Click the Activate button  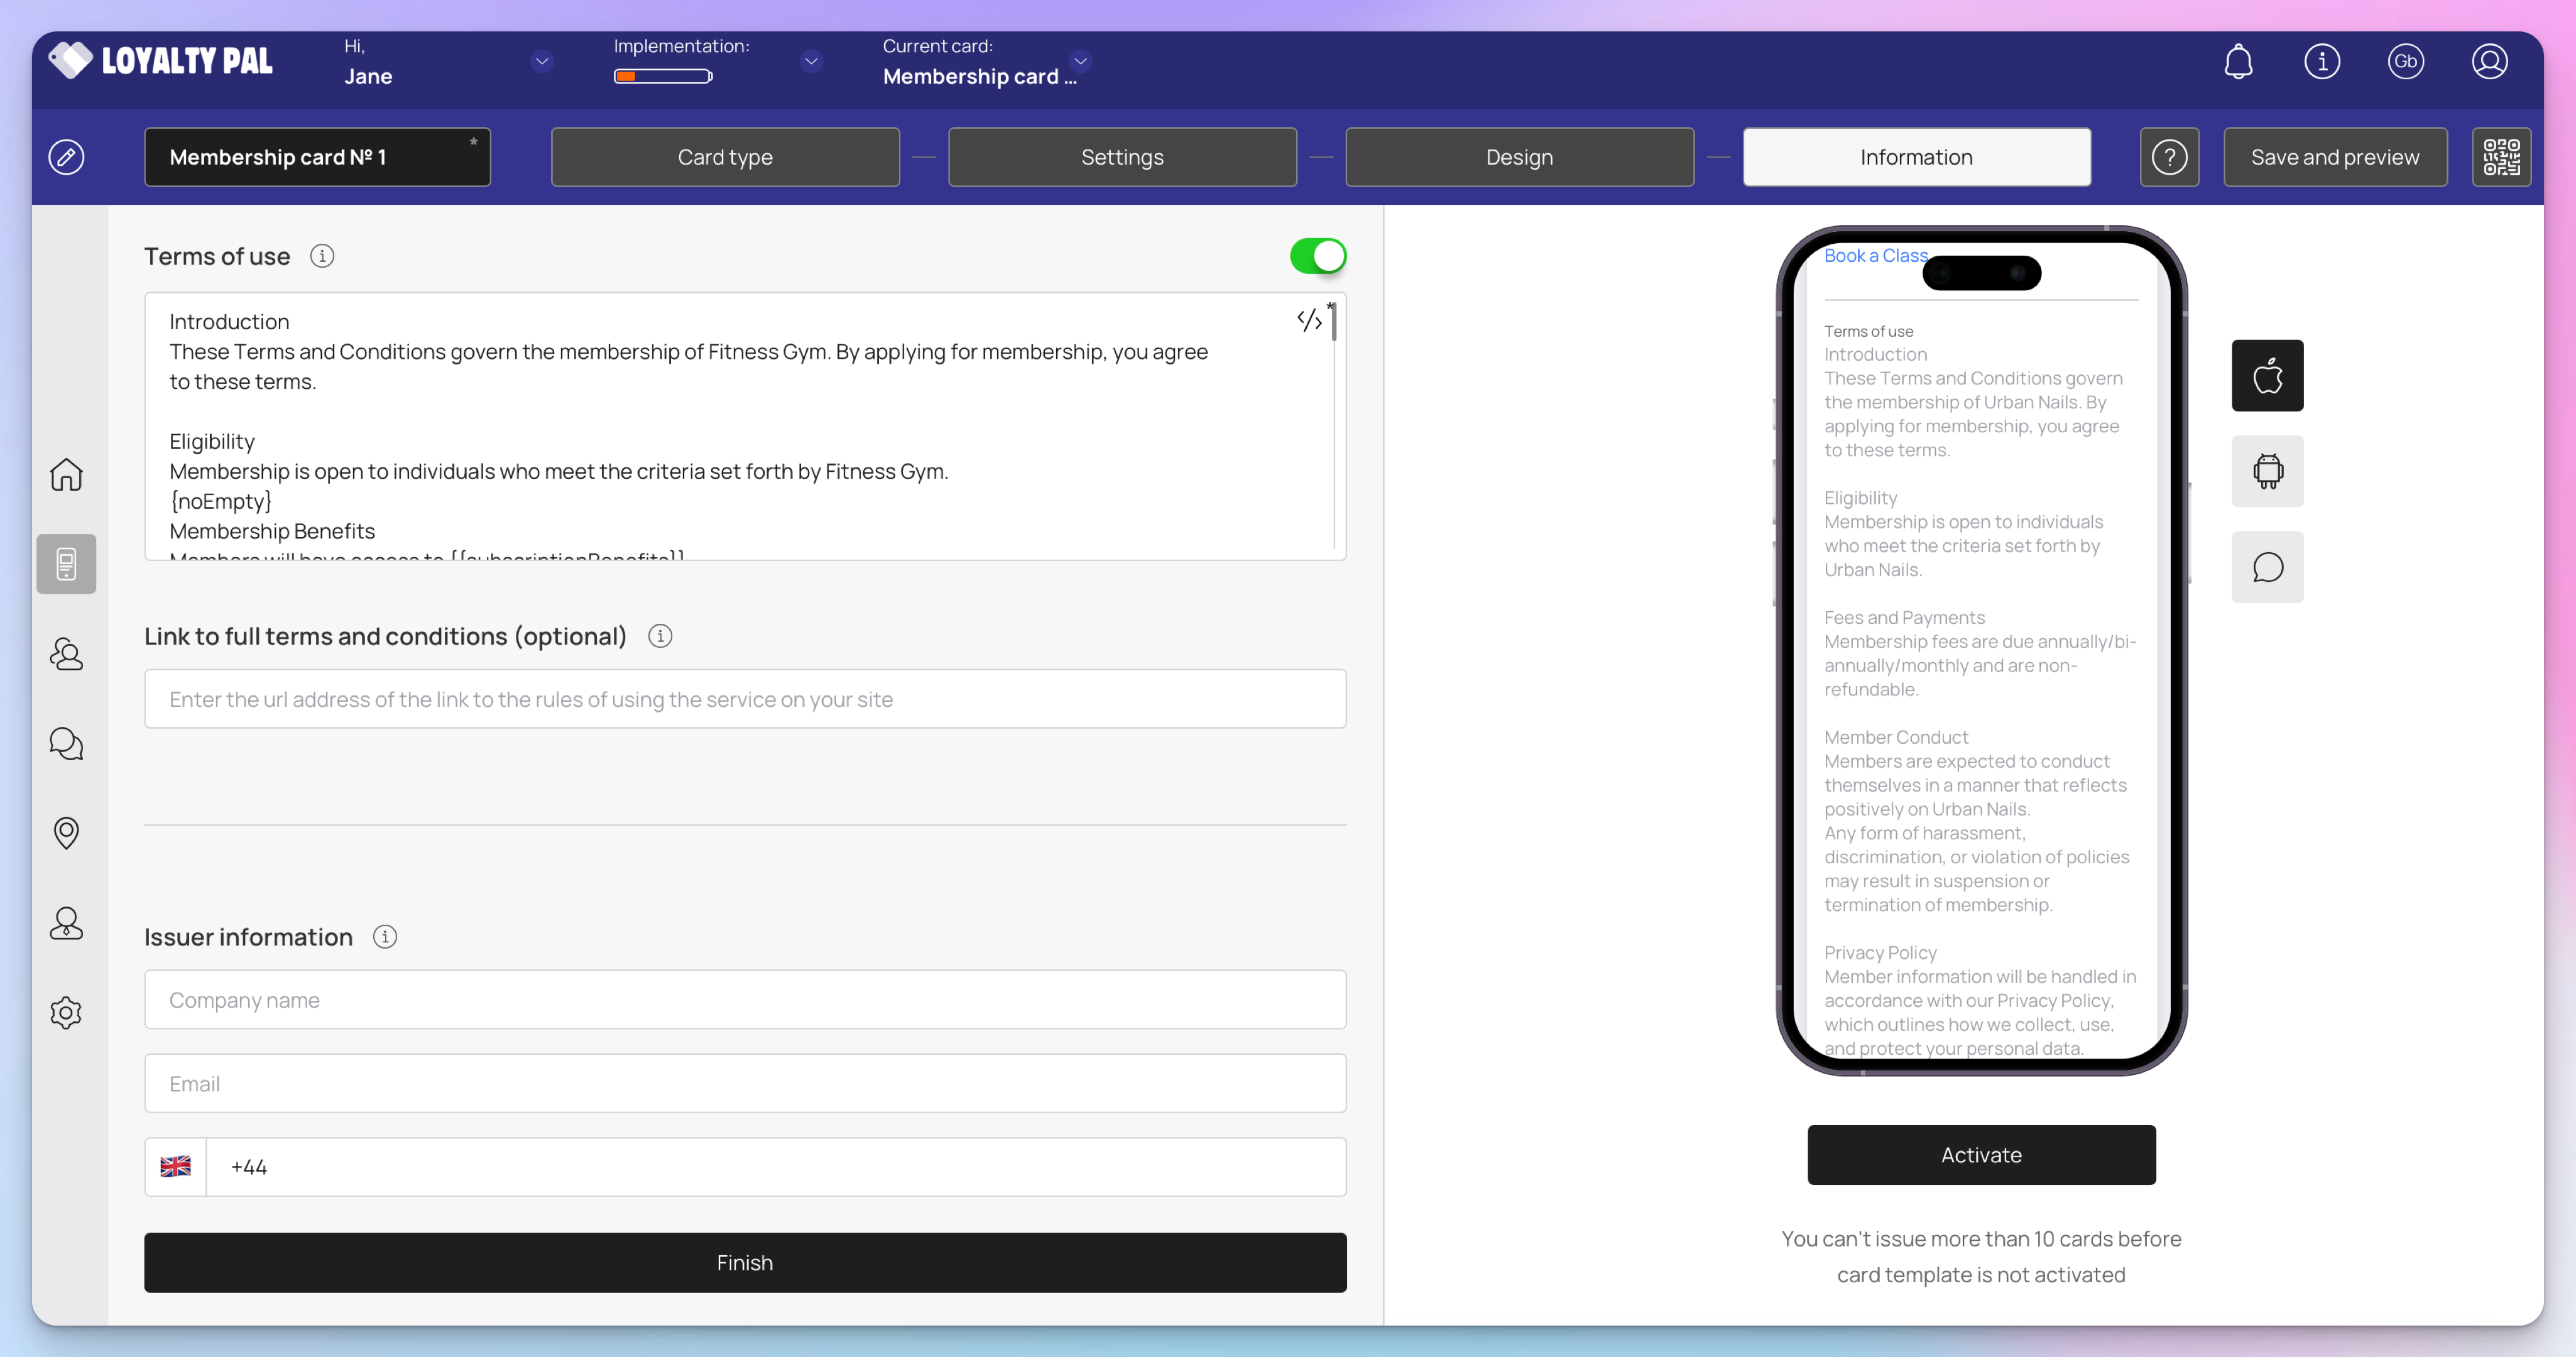point(1980,1154)
